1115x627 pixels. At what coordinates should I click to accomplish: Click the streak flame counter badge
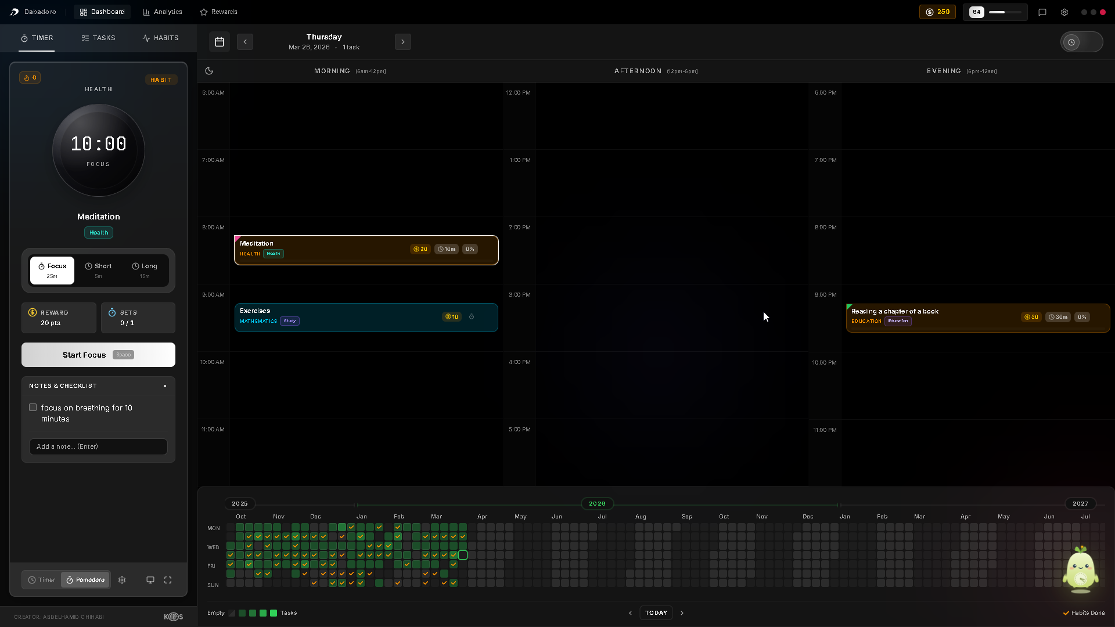[x=30, y=78]
